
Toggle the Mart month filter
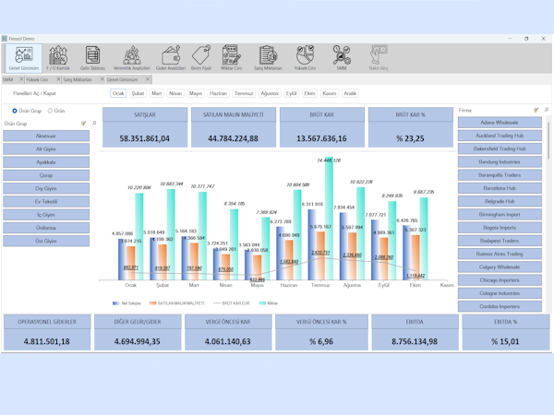click(x=157, y=93)
